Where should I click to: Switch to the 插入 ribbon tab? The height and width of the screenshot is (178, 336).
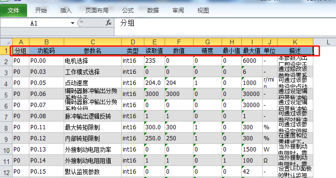(x=66, y=10)
